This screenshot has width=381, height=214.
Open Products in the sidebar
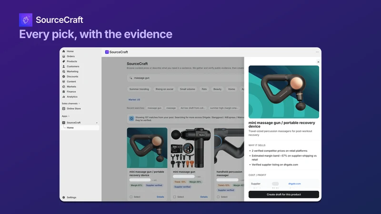click(72, 61)
